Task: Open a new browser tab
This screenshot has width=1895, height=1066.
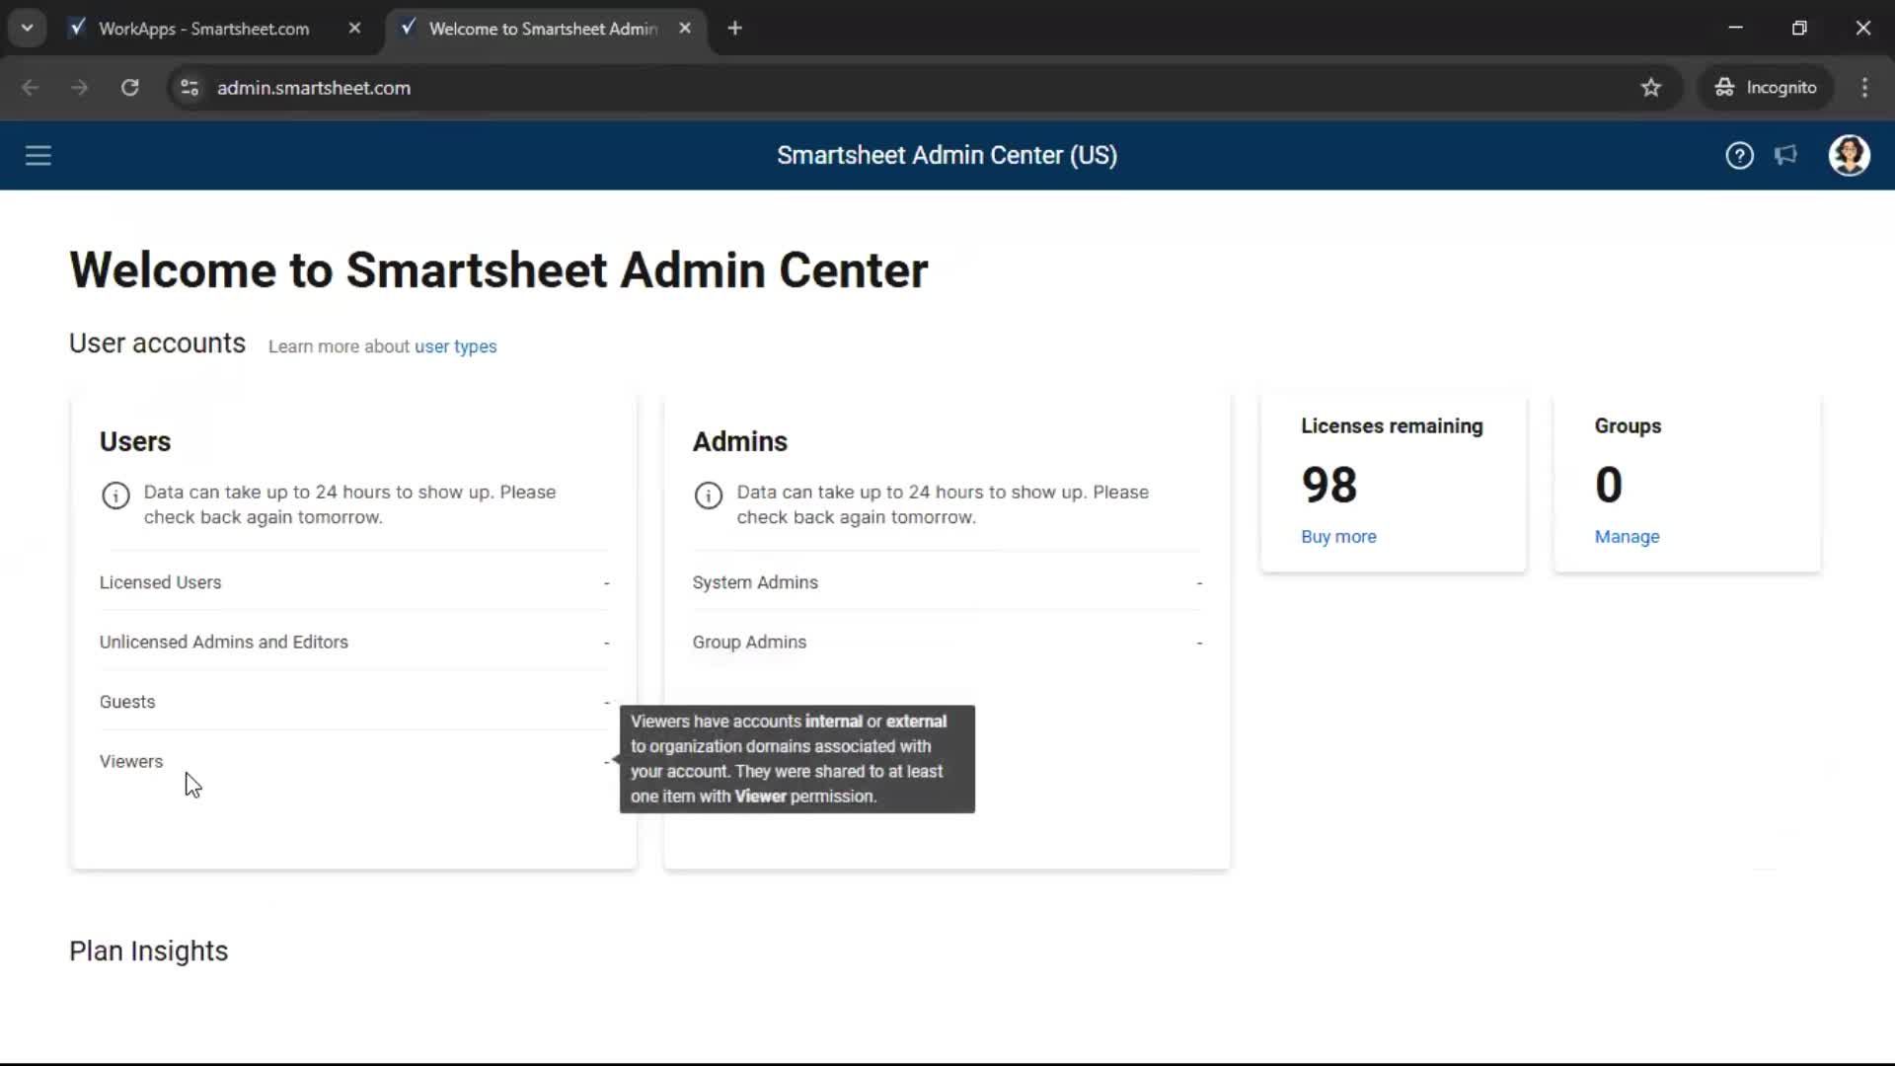Action: pos(734,28)
